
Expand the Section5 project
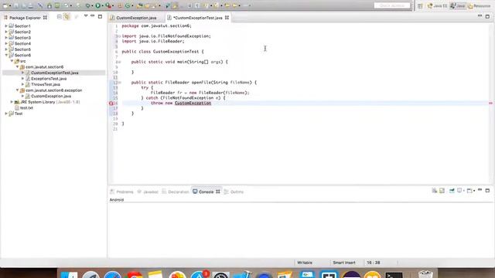[x=6, y=49]
